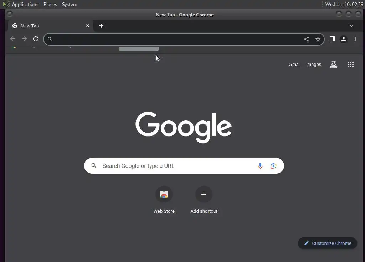Open Search Labs flask icon
Screen dimensions: 365x262
[x=334, y=65]
